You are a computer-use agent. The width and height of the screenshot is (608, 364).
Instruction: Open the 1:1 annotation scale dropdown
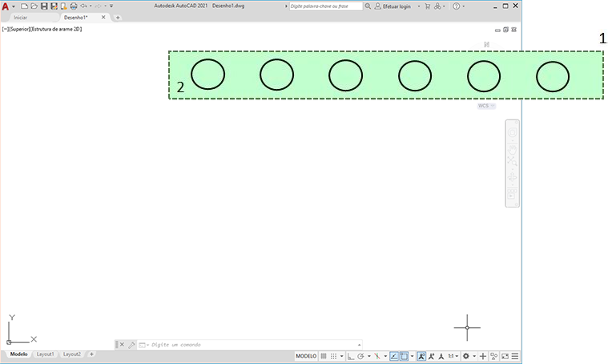(453, 356)
